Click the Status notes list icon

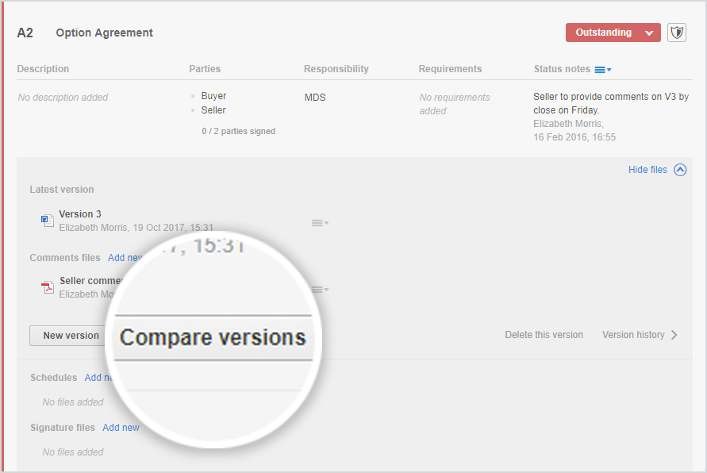603,70
